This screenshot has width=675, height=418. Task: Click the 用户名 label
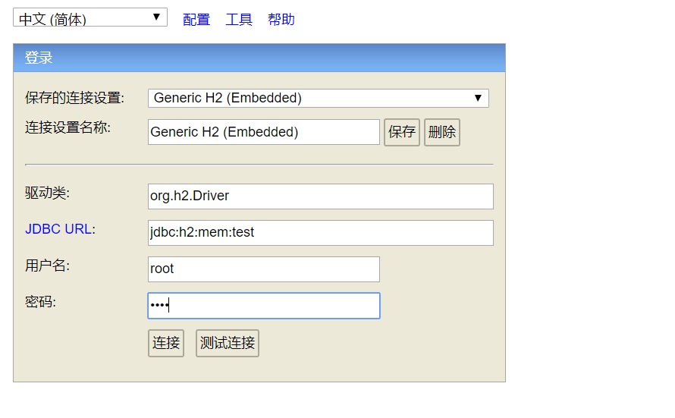click(47, 266)
